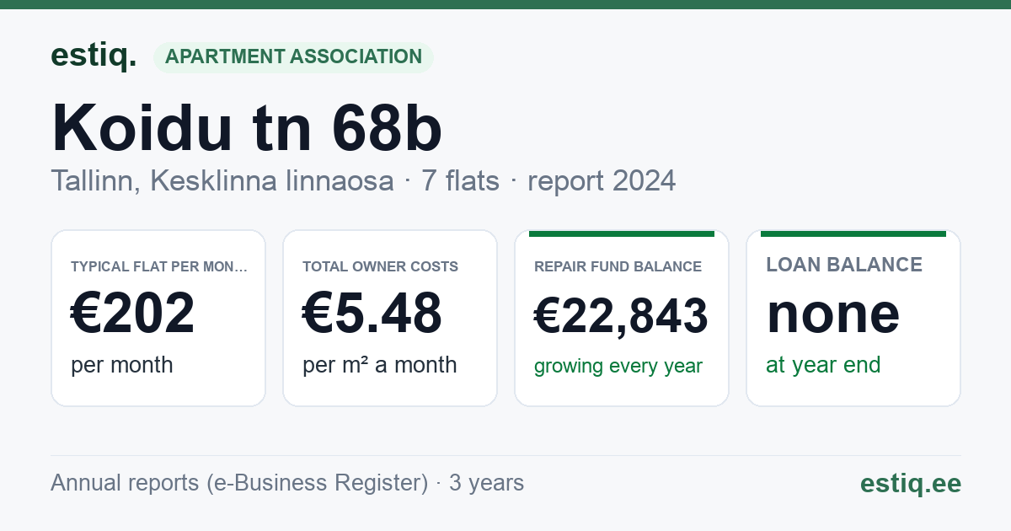Screen dimensions: 1011x531
Task: Click the €22,843 value
Action: pos(621,316)
